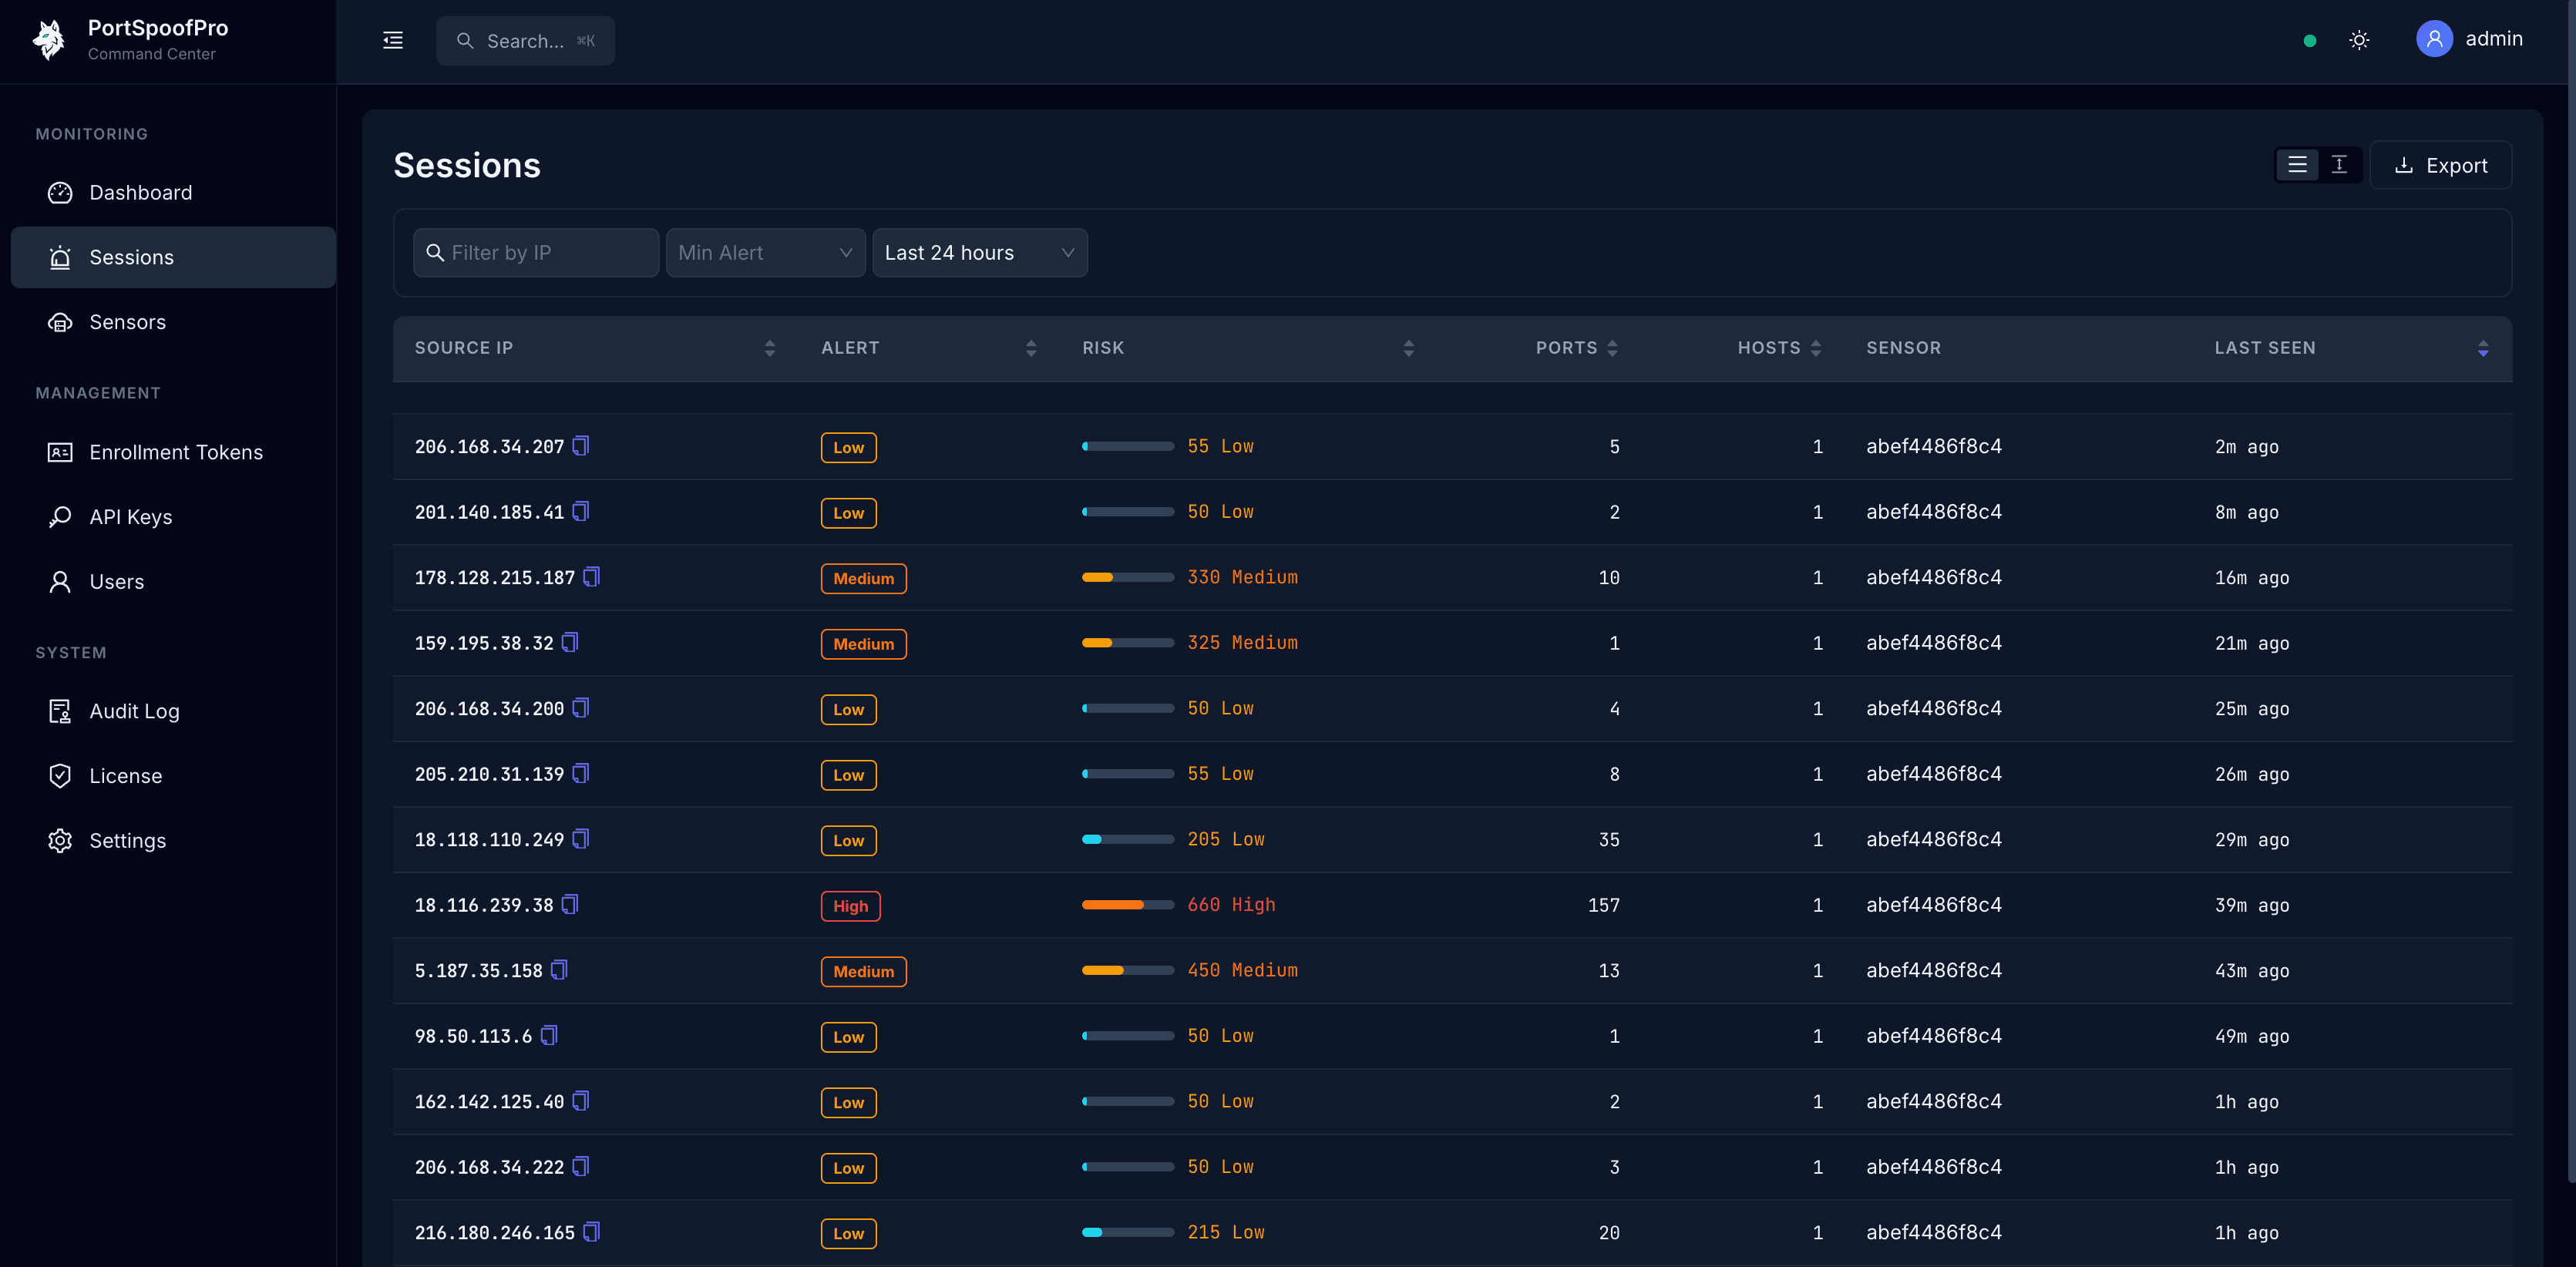The height and width of the screenshot is (1267, 2576).
Task: Open the Sensors monitoring page
Action: [x=127, y=322]
